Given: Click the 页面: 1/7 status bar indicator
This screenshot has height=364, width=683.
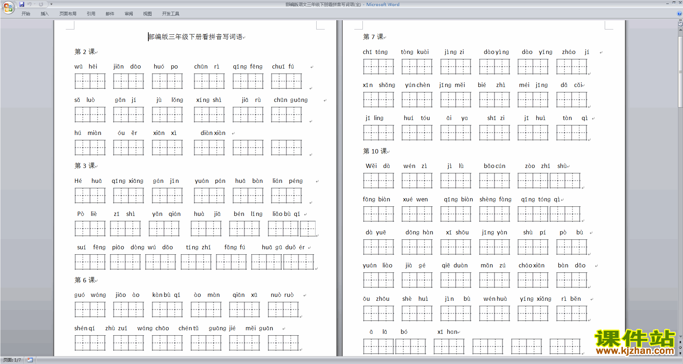Looking at the screenshot, I should point(12,360).
